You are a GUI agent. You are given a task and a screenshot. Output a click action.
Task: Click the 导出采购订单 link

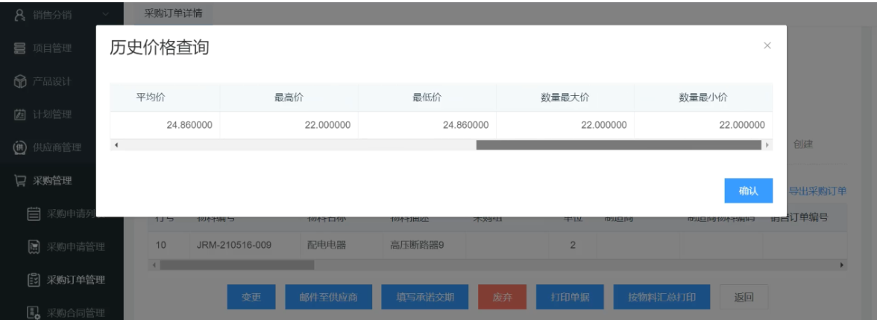tap(817, 191)
